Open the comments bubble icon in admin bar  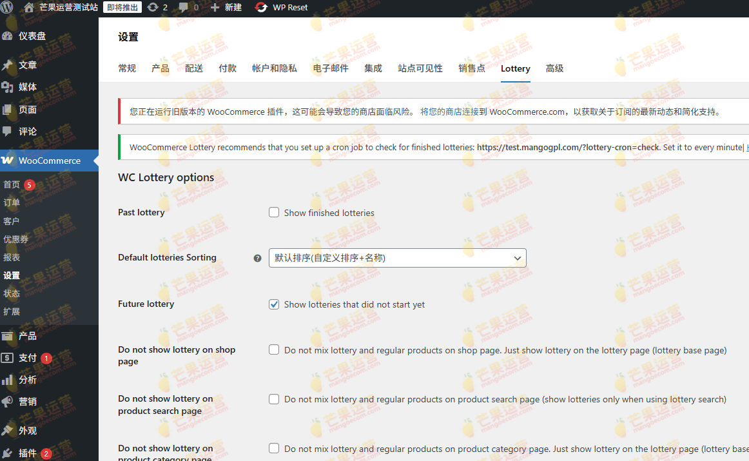[x=184, y=7]
